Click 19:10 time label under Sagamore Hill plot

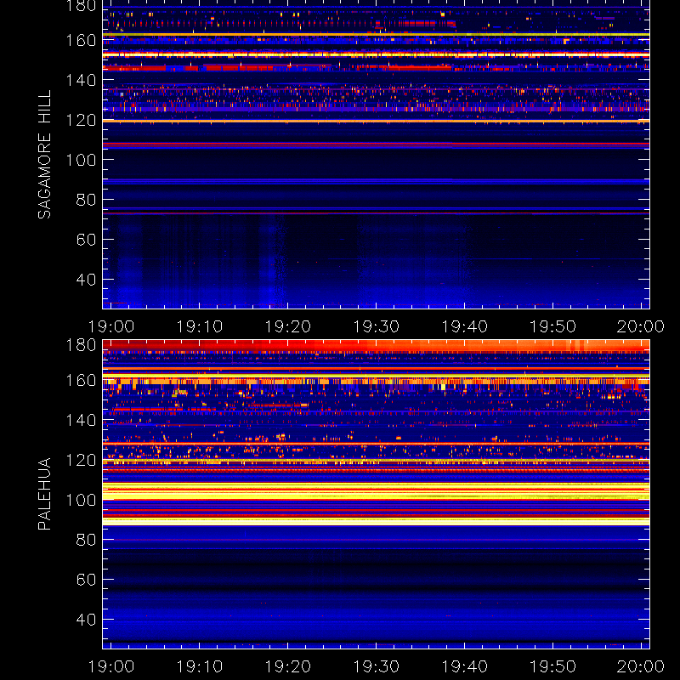tap(200, 326)
